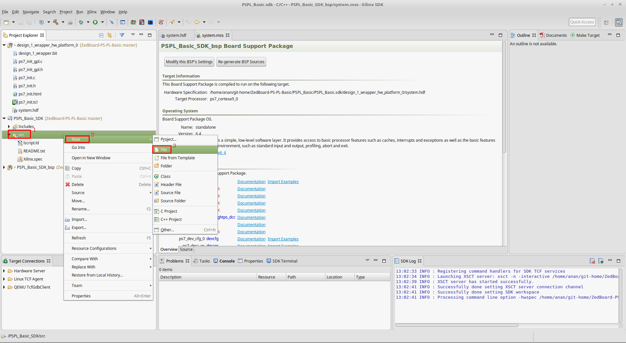Choose File in the New submenu
This screenshot has height=343, width=626.
185,150
